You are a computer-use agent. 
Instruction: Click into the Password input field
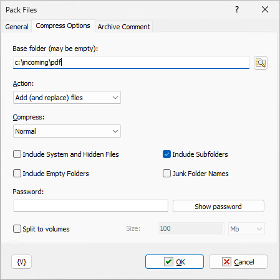point(90,206)
